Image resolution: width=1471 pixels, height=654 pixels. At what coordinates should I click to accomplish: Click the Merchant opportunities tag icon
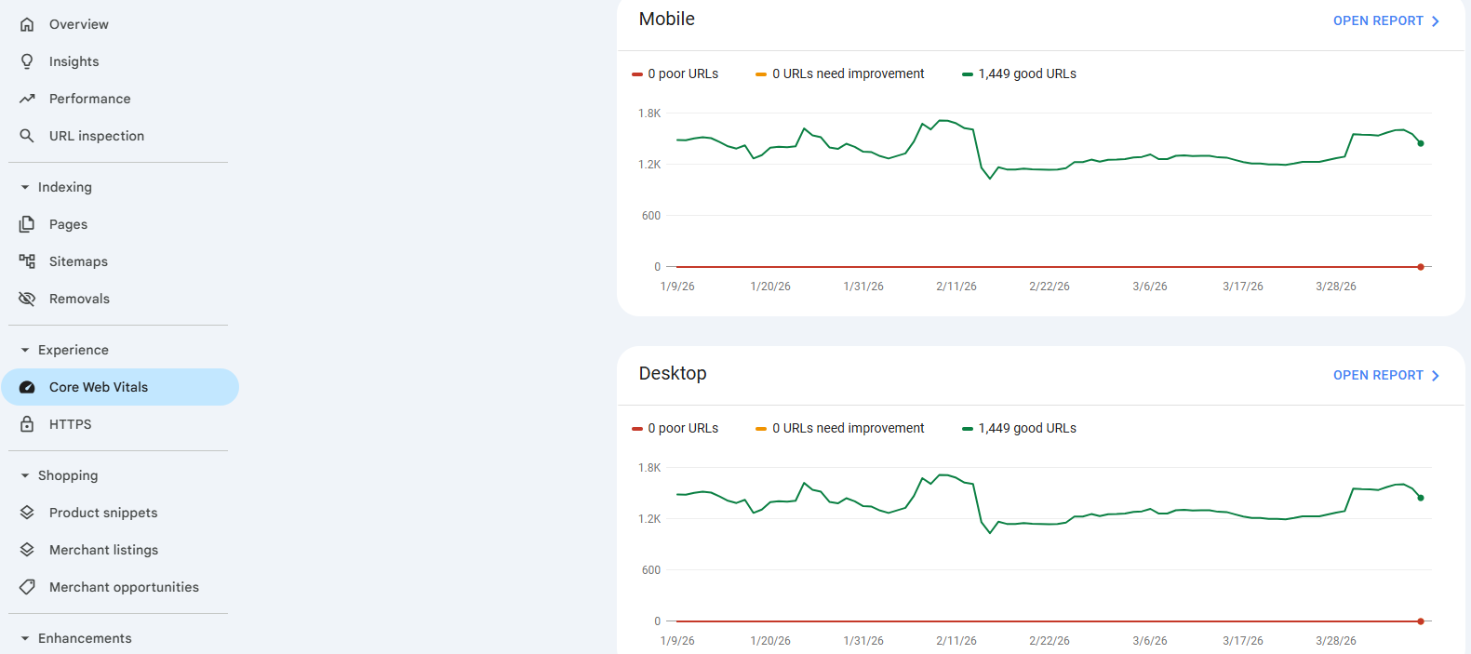(x=27, y=587)
